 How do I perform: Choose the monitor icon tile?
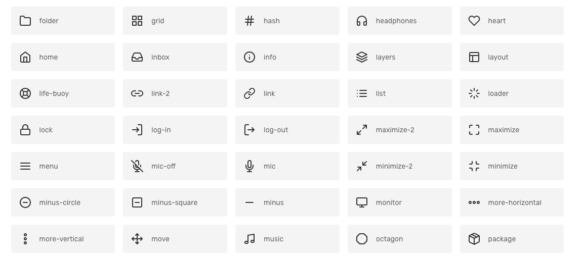[x=400, y=202]
